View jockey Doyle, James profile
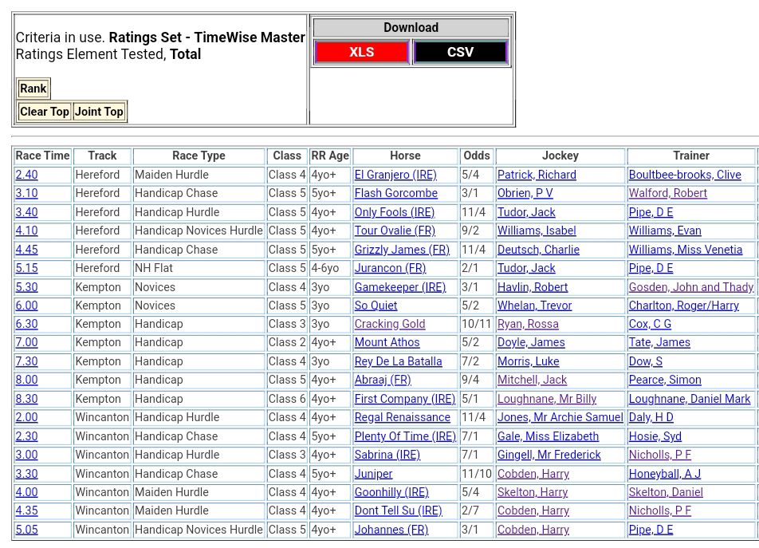This screenshot has height=548, width=759. 531,342
